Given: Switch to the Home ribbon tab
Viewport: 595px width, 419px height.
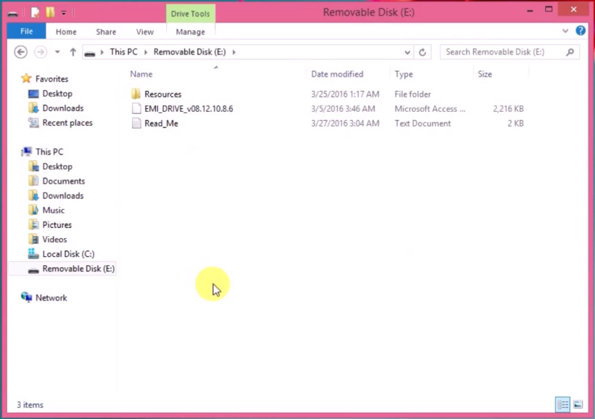Looking at the screenshot, I should [66, 32].
